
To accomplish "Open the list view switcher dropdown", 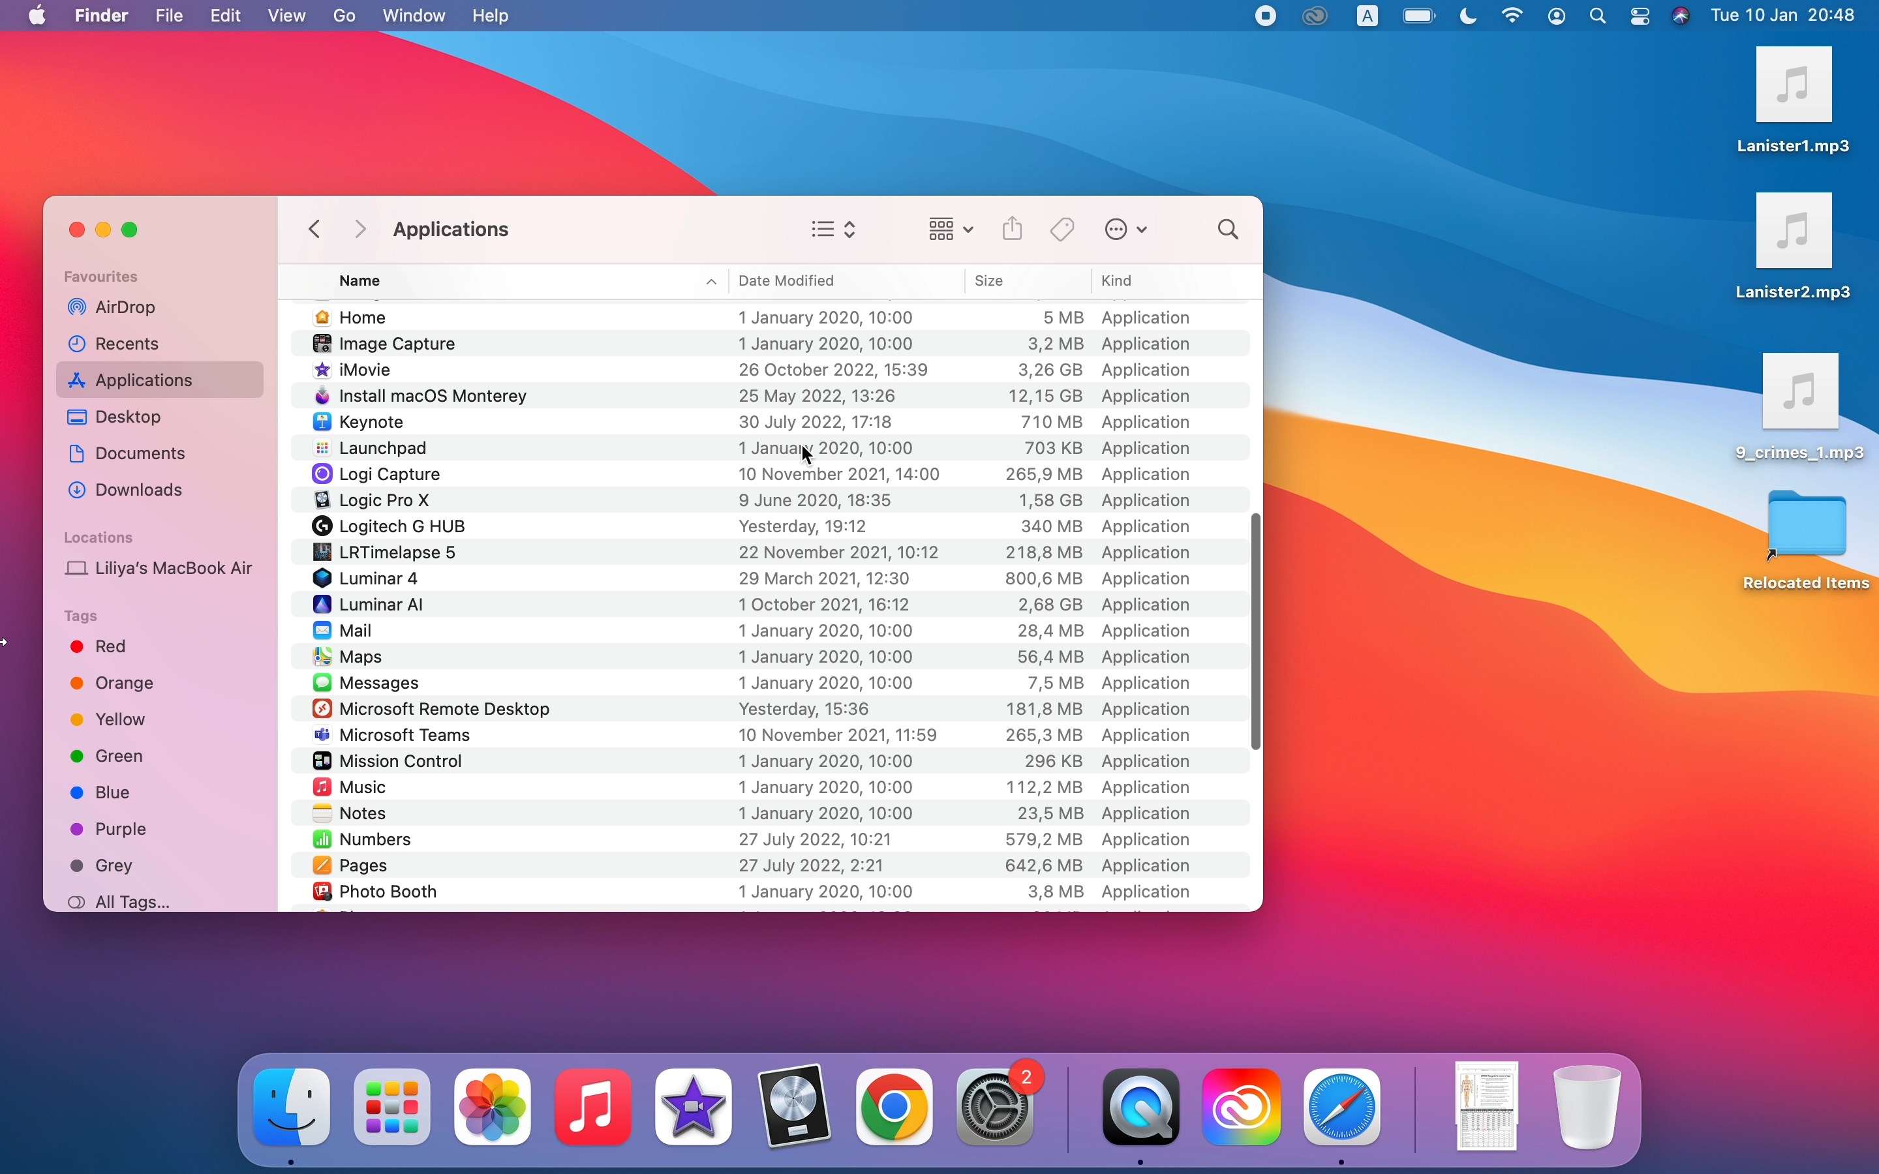I will click(834, 230).
